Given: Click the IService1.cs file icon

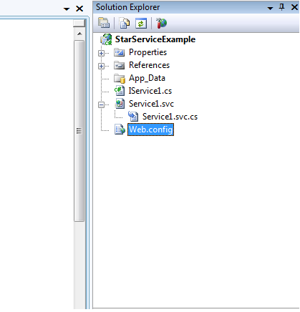Looking at the screenshot, I should tap(120, 91).
